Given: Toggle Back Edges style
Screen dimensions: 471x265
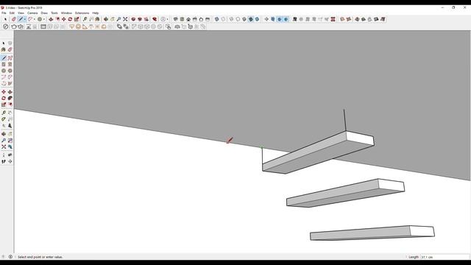Looking at the screenshot, I should (x=223, y=19).
